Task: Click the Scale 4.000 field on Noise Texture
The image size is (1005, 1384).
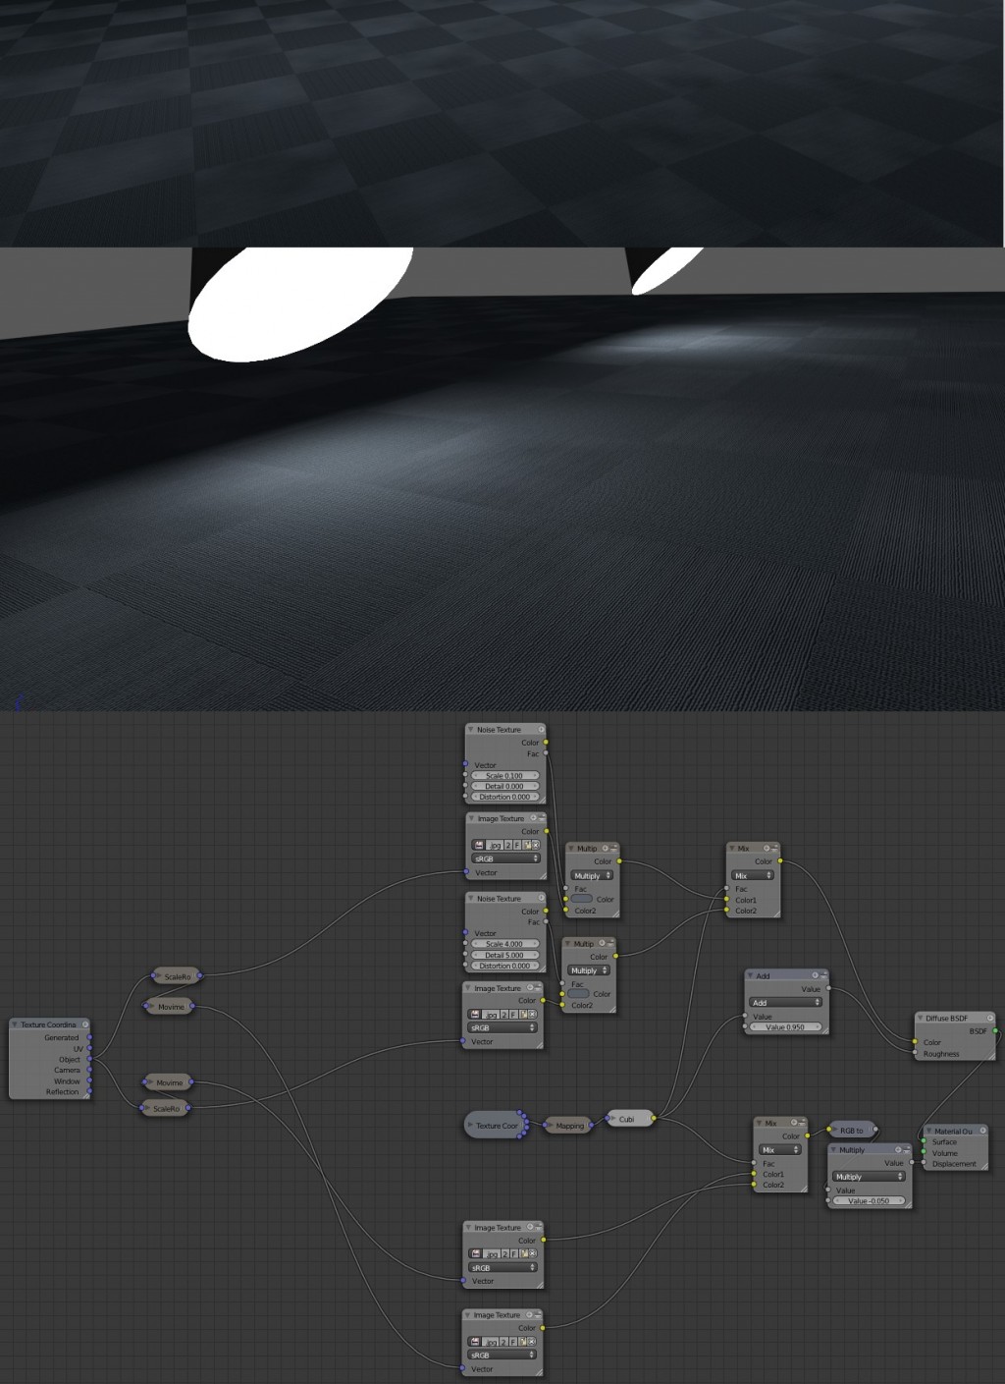Action: (x=504, y=944)
